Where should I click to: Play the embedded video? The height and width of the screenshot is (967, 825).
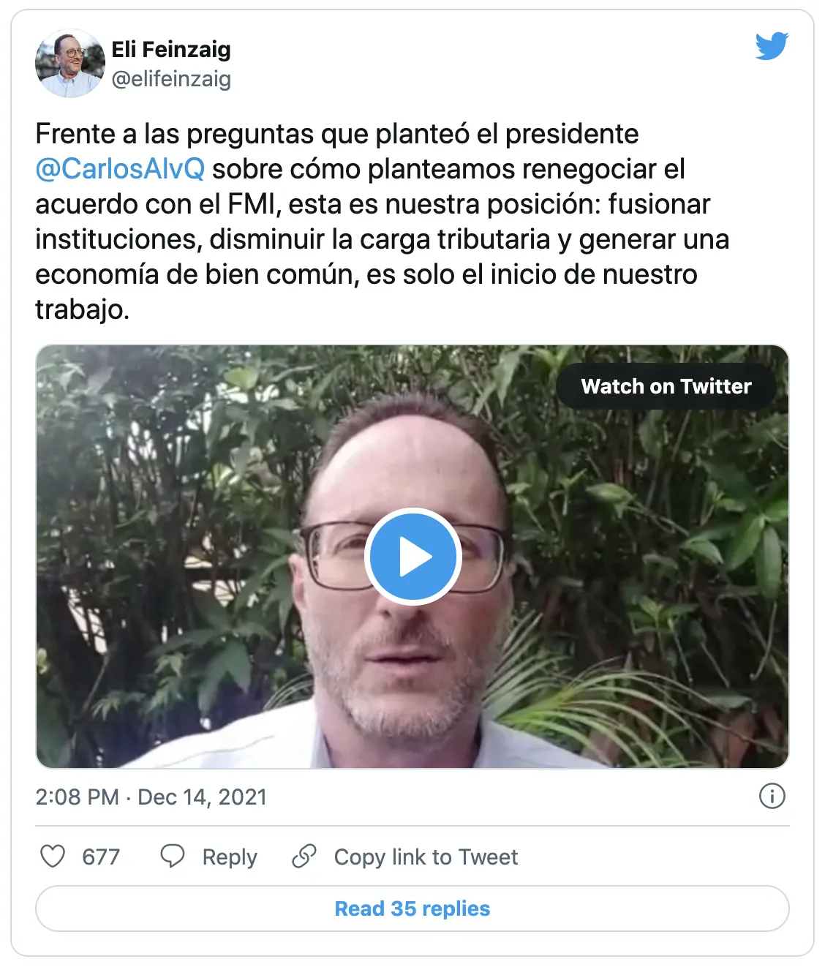[x=412, y=557]
